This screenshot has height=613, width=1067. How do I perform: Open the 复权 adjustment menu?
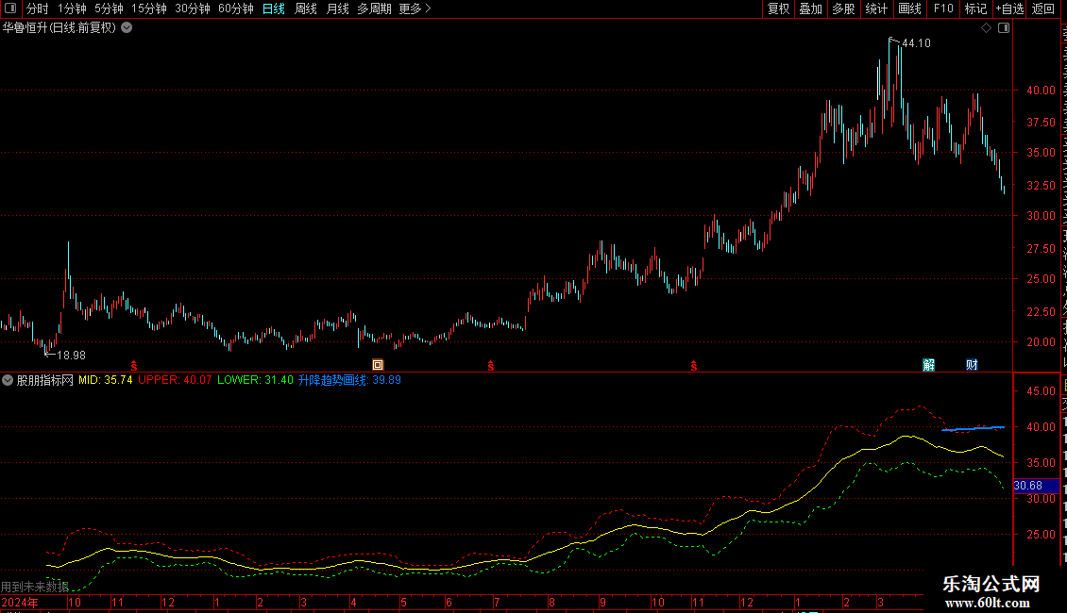coord(778,8)
